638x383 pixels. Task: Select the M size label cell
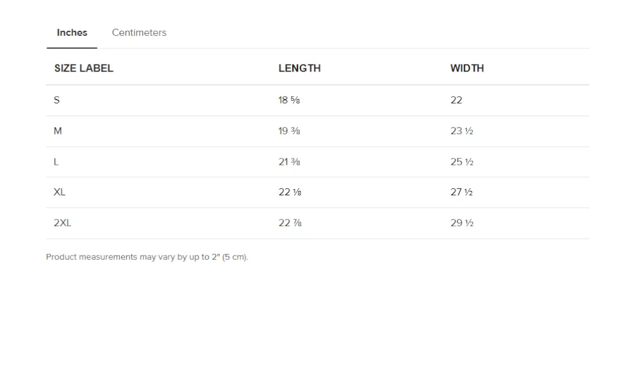pyautogui.click(x=58, y=131)
